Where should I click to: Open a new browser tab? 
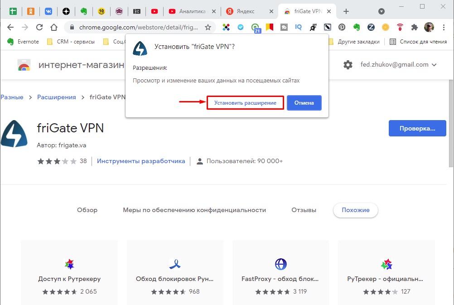(x=346, y=11)
